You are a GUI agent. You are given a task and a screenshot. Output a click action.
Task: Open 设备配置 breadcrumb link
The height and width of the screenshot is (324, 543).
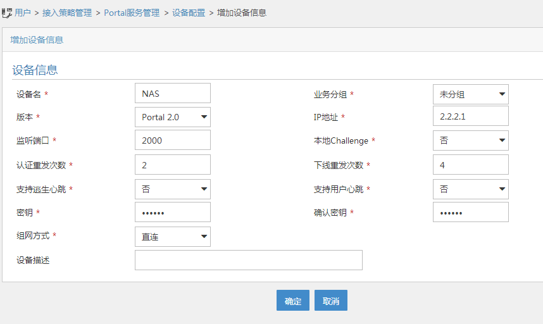[189, 13]
